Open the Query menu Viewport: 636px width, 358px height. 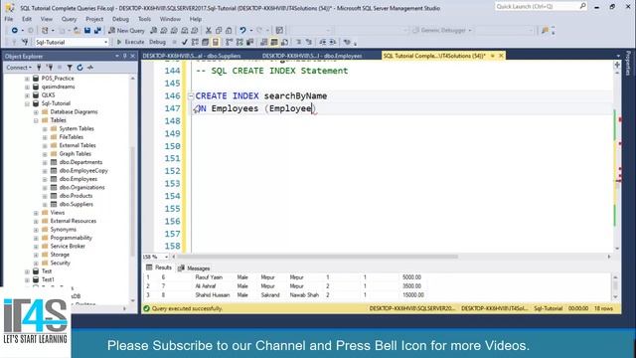click(x=69, y=19)
